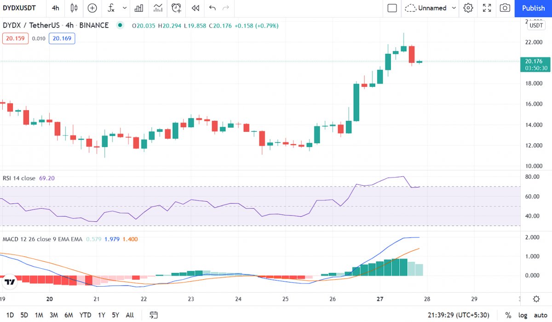Change the 4h chart interval
The height and width of the screenshot is (322, 552).
pyautogui.click(x=55, y=8)
